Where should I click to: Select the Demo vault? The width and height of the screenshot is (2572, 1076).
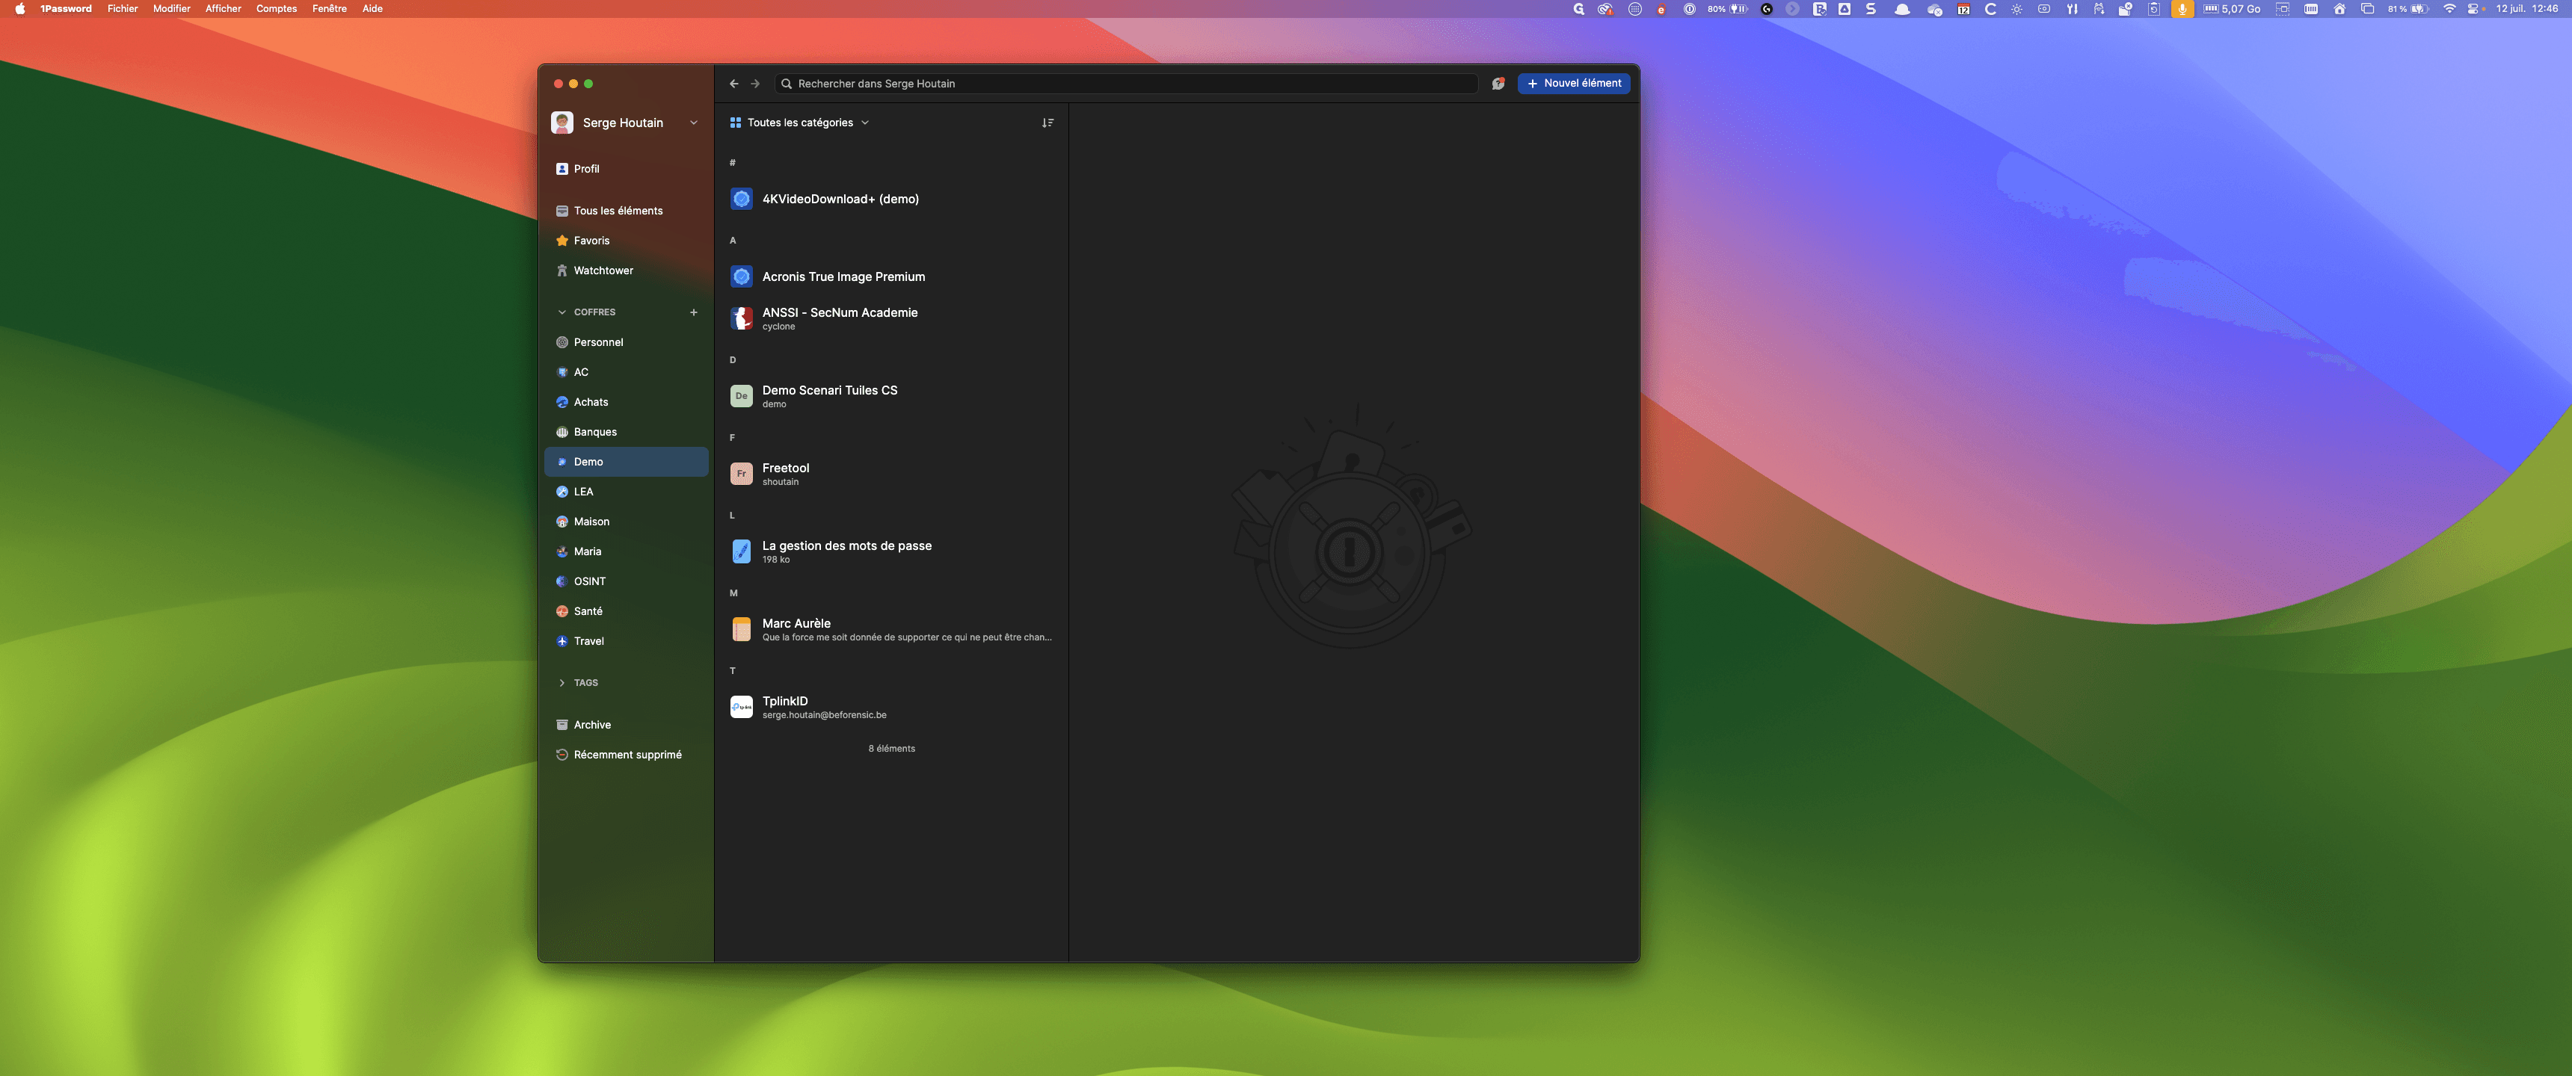626,462
